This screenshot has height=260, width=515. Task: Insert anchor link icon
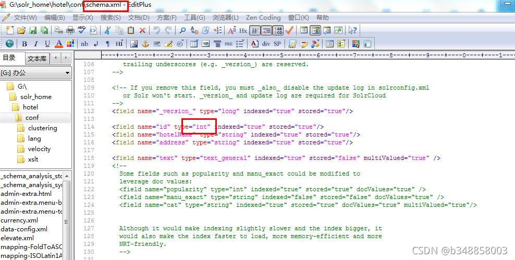(145, 43)
